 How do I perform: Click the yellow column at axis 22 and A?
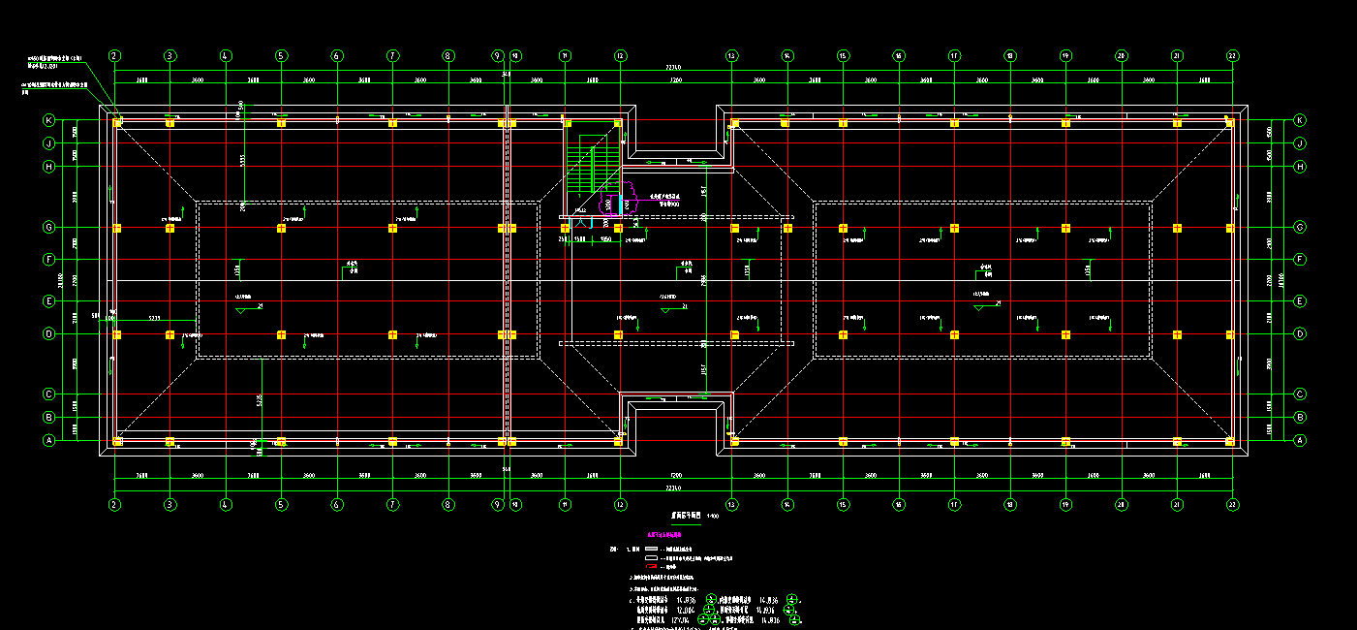(1229, 442)
